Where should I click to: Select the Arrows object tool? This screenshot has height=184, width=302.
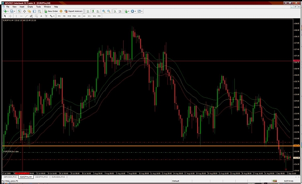(51, 16)
